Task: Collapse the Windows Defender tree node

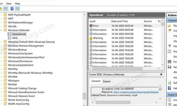Action: coord(1,30)
